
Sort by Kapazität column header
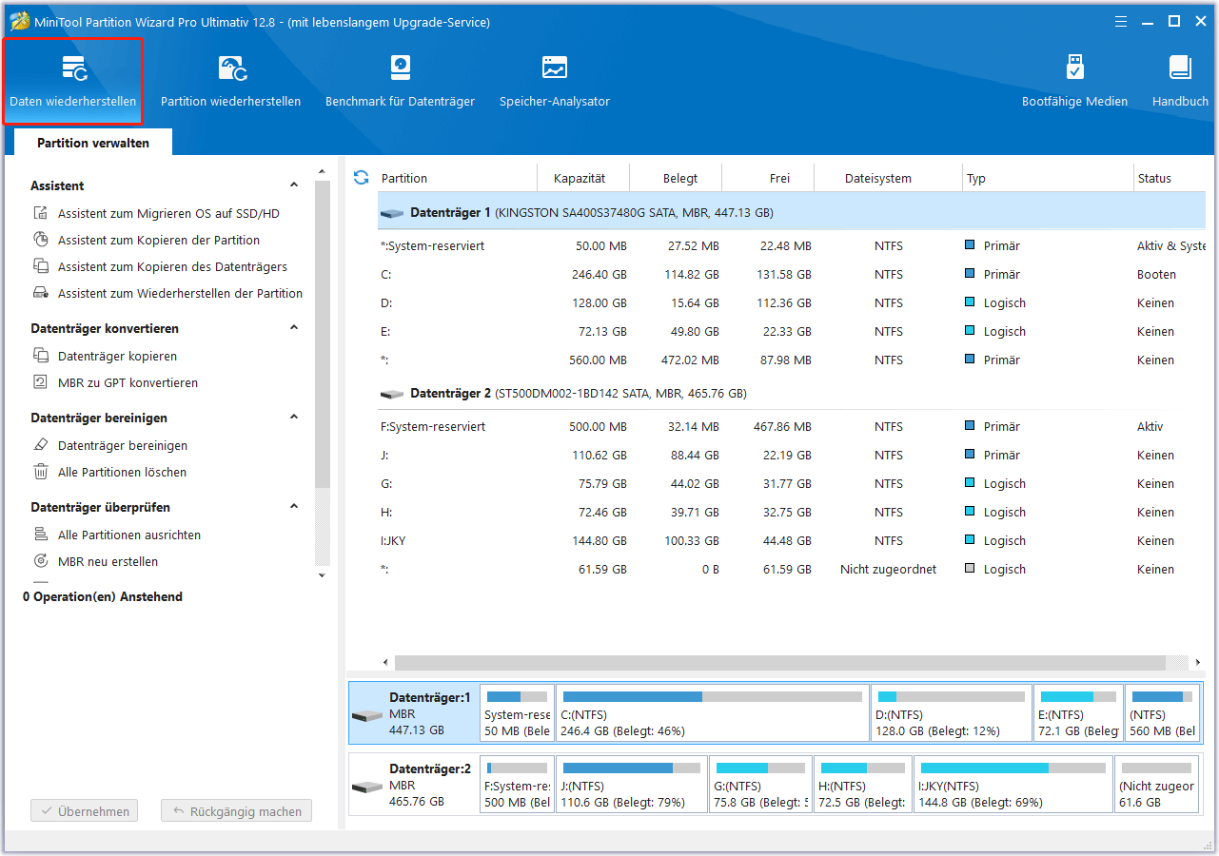pyautogui.click(x=579, y=178)
